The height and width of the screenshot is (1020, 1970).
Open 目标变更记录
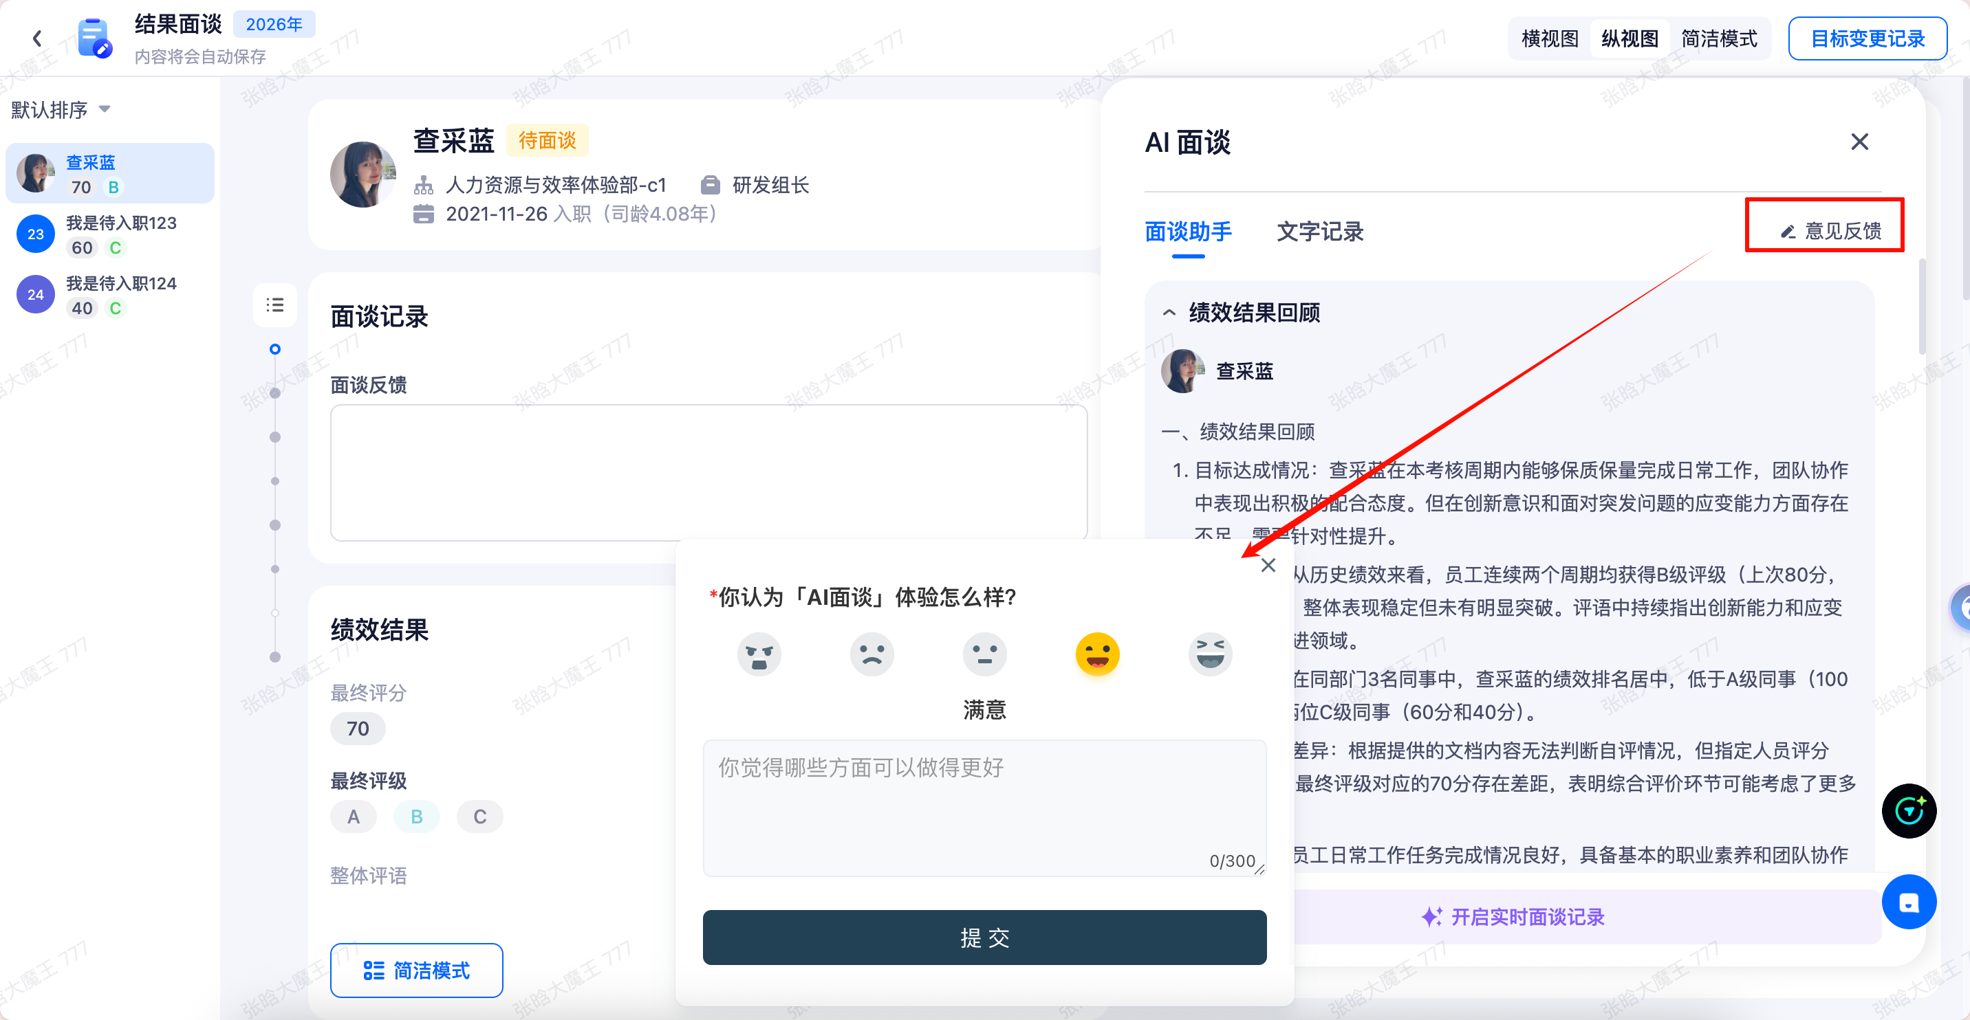1867,38
